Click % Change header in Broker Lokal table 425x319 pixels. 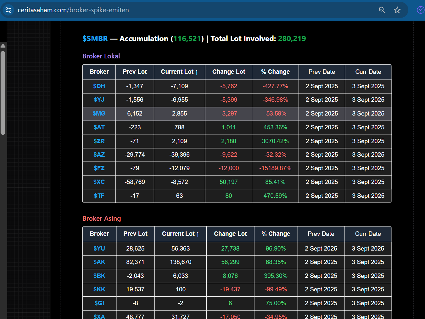click(275, 72)
